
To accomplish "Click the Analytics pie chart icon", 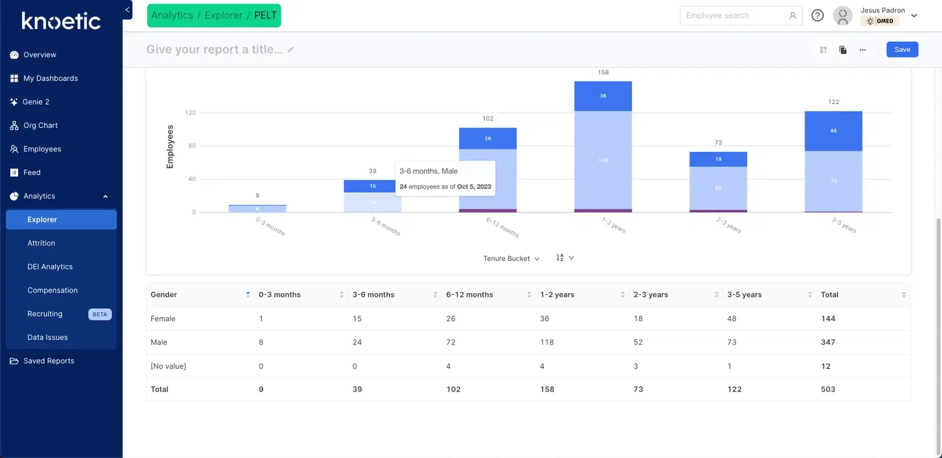I will (x=14, y=196).
